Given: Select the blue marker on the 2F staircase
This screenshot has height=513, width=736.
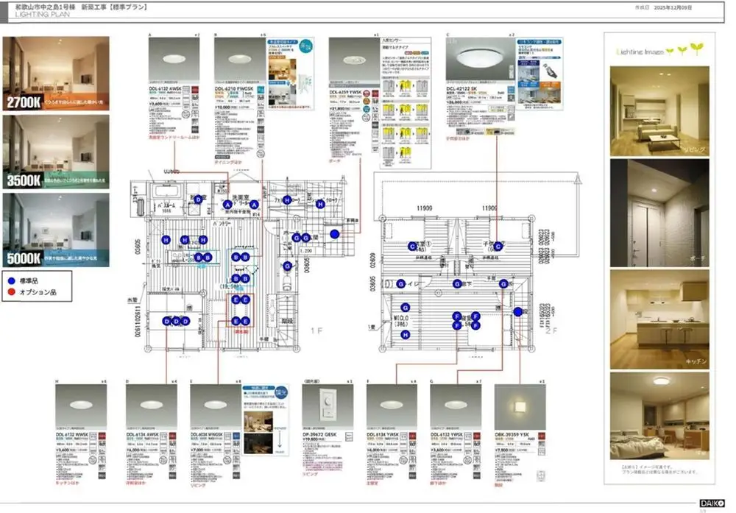Looking at the screenshot, I should click(517, 311).
